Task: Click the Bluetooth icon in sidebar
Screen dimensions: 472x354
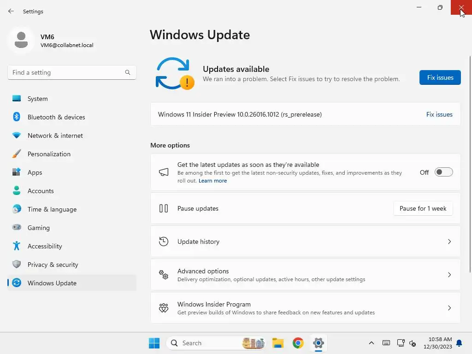Action: click(17, 117)
